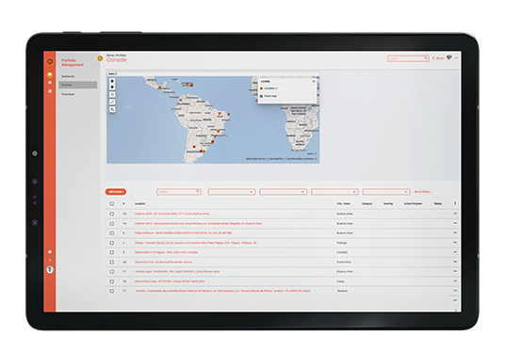Open the Palermo 4565 location link
The width and height of the screenshot is (505, 351).
(x=171, y=214)
